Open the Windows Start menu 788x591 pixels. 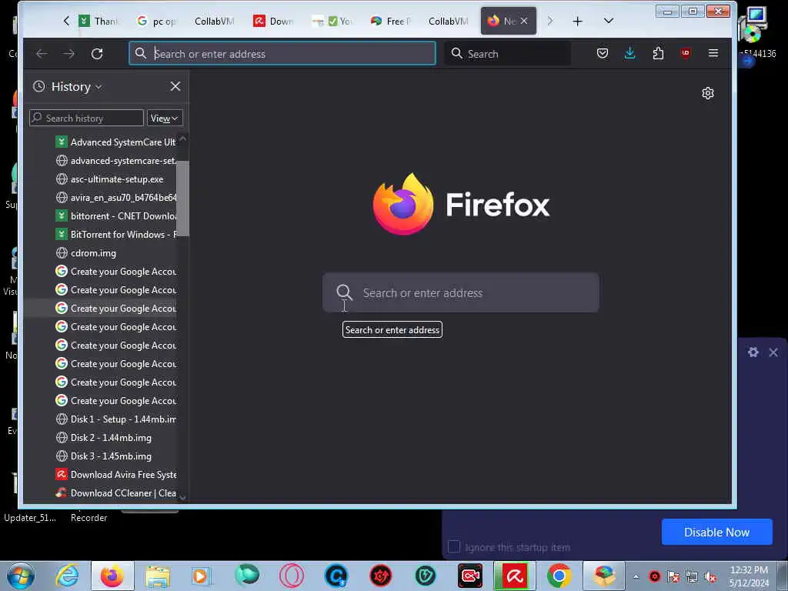click(21, 576)
